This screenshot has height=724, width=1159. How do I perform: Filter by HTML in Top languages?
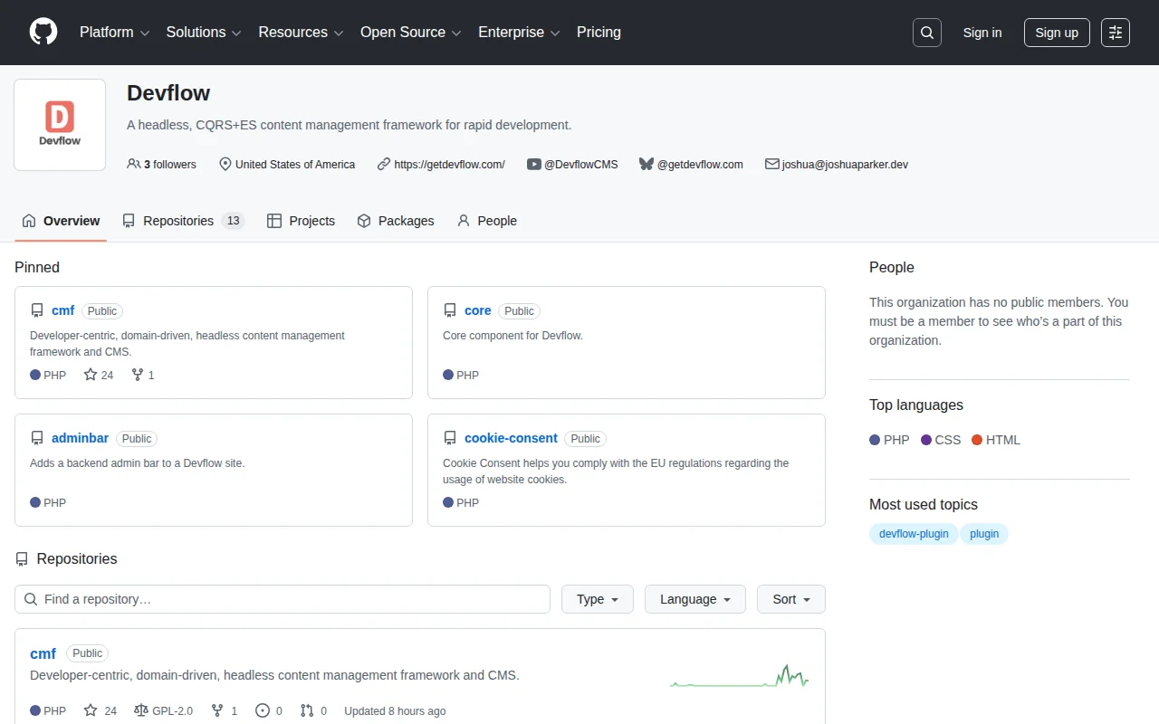coord(996,440)
